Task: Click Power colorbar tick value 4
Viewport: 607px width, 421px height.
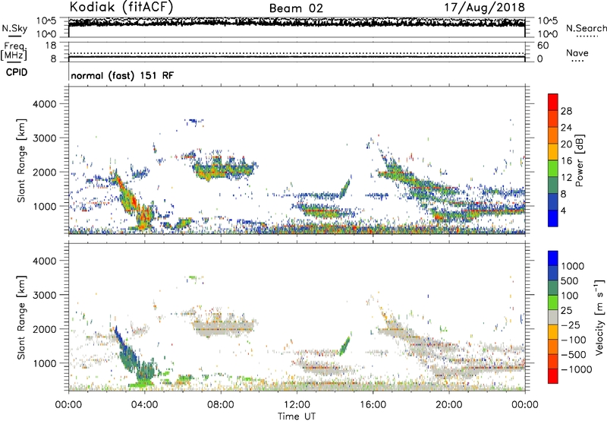Action: (x=564, y=210)
